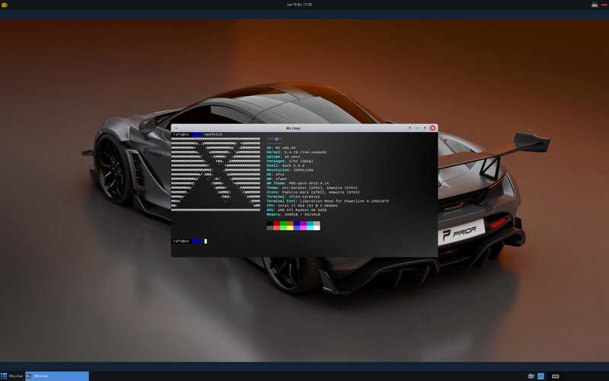
Task: Click the blue MX tray icon in bottom panel
Action: tap(540, 376)
